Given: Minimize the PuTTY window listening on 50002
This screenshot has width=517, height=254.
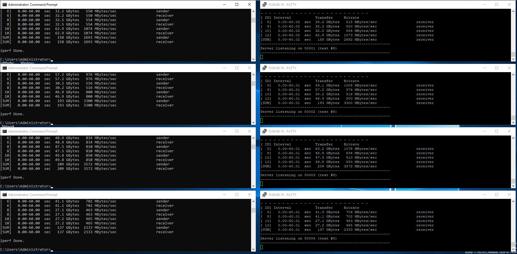Looking at the screenshot, I should [x=484, y=68].
